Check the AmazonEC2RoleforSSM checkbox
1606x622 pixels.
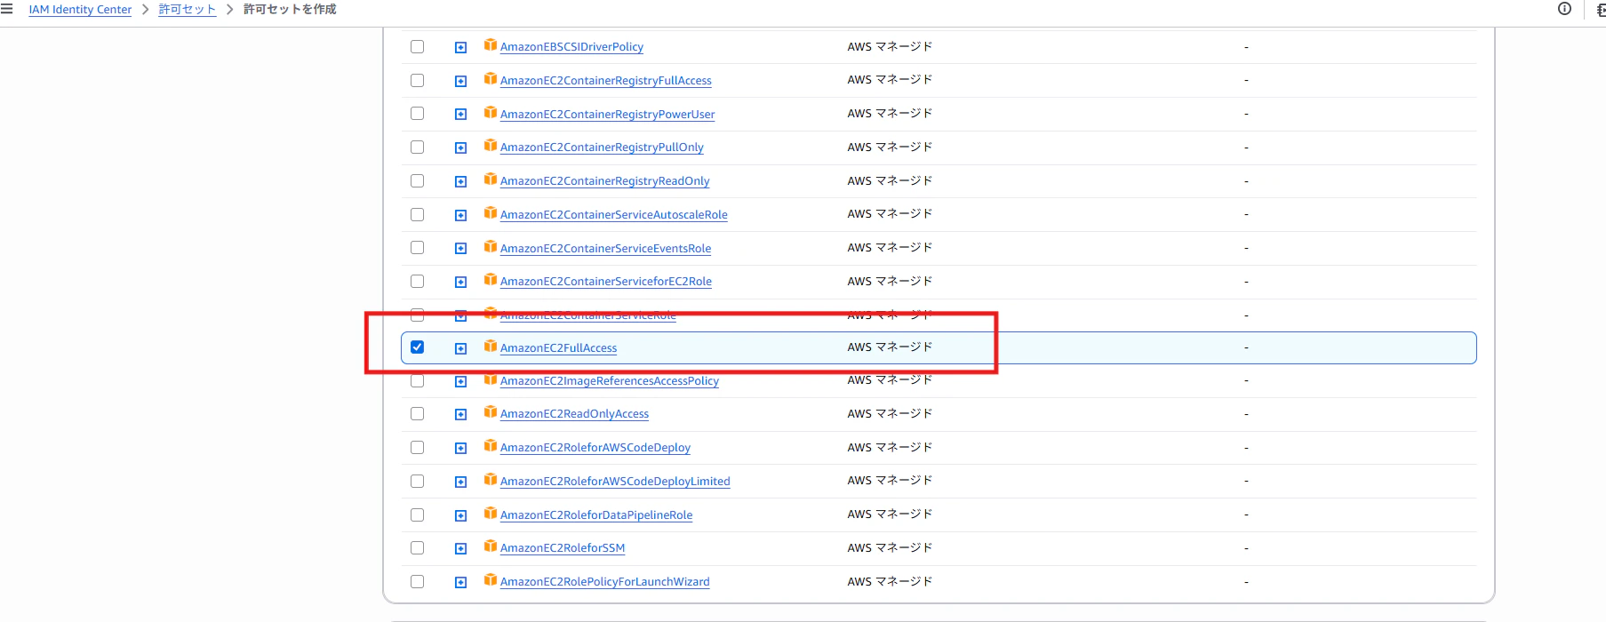(417, 548)
